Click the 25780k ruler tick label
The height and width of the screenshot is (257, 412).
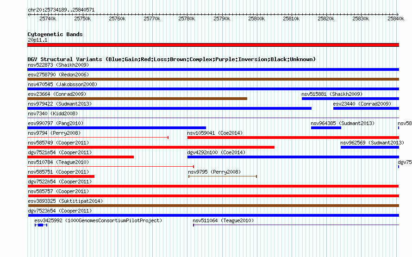click(x=187, y=19)
